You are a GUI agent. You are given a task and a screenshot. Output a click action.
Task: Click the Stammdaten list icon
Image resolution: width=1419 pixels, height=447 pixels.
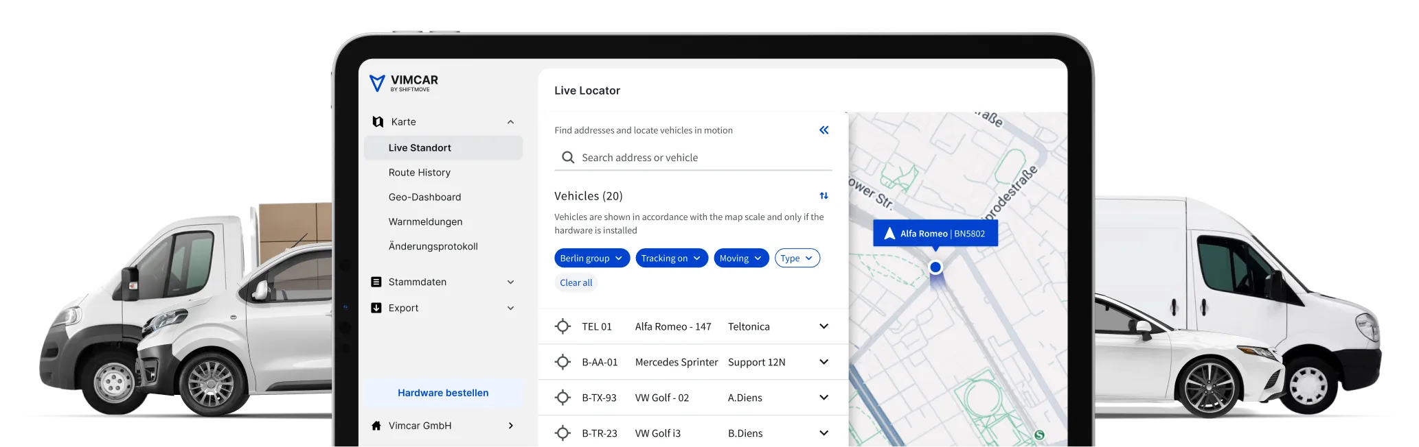[x=376, y=282]
